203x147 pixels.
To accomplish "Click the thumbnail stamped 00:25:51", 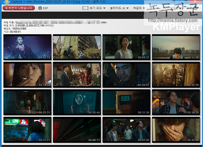I will (28, 102).
